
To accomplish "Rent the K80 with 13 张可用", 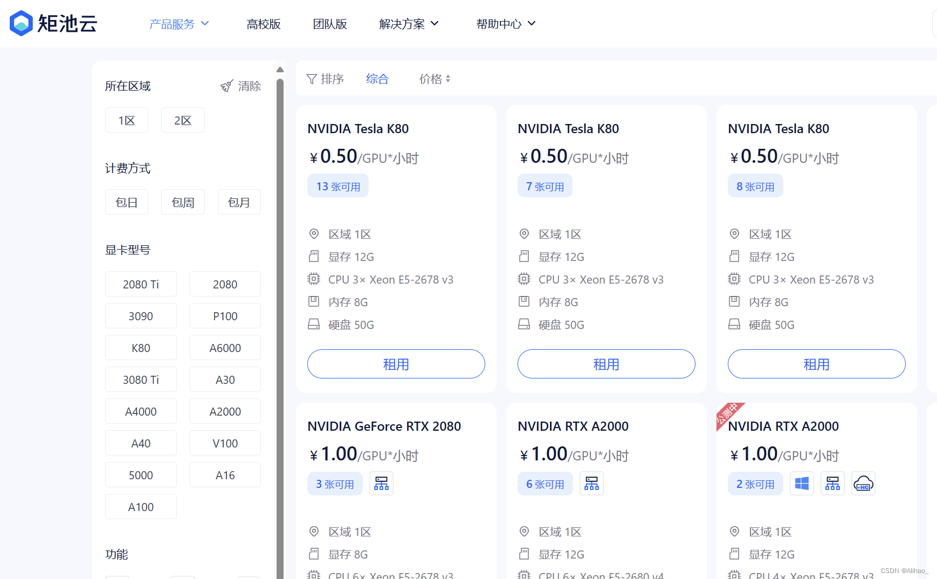I will [x=396, y=364].
